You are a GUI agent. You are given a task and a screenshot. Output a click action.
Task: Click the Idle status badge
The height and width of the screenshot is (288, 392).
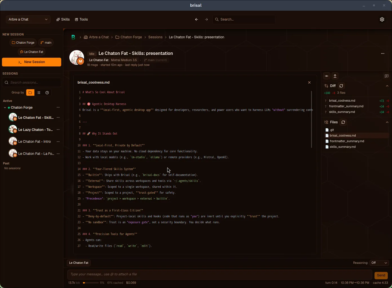[92, 54]
